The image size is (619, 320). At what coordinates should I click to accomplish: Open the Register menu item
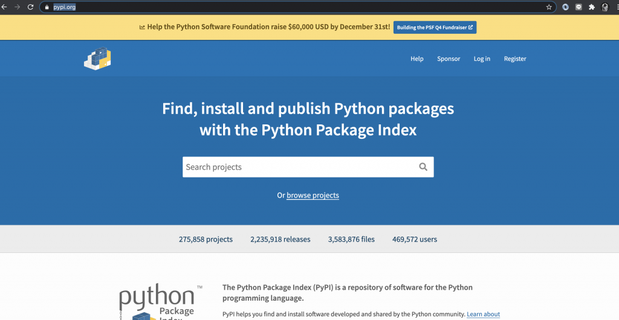(515, 59)
